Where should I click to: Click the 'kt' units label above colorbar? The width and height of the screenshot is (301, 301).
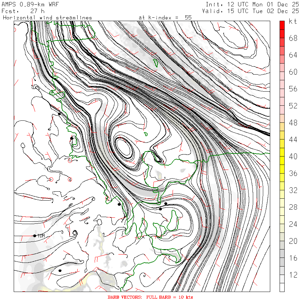coord(293,22)
